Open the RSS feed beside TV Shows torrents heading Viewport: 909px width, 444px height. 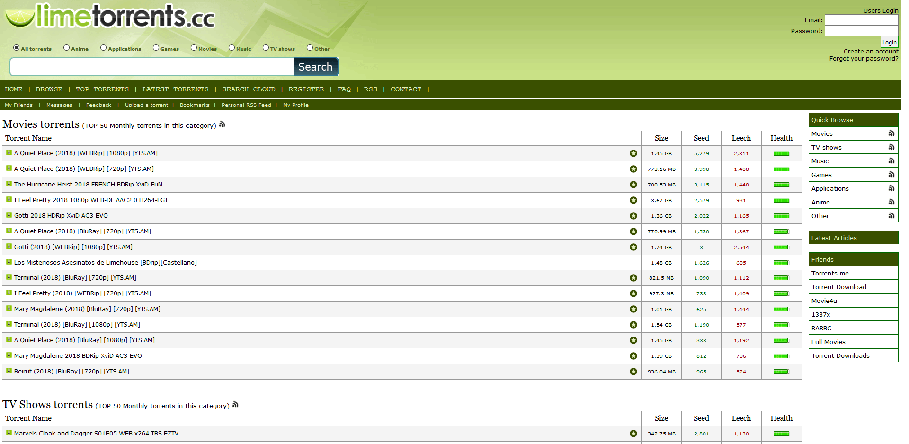tap(235, 404)
